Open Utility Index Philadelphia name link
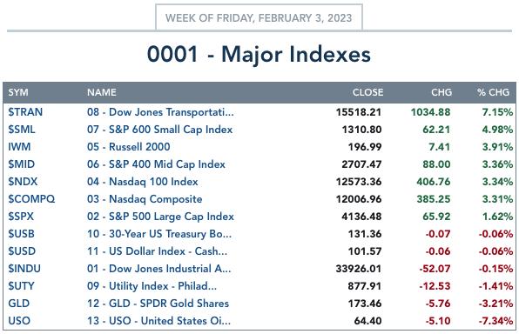 point(152,286)
